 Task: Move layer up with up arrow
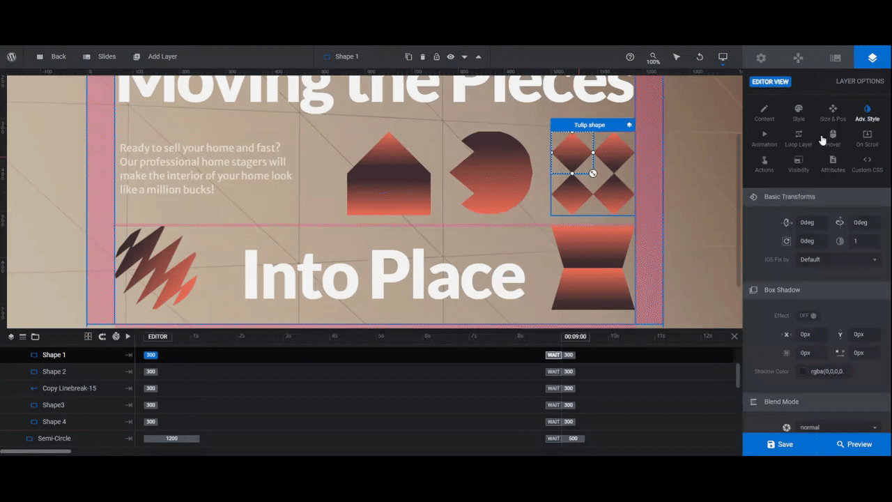click(x=478, y=56)
